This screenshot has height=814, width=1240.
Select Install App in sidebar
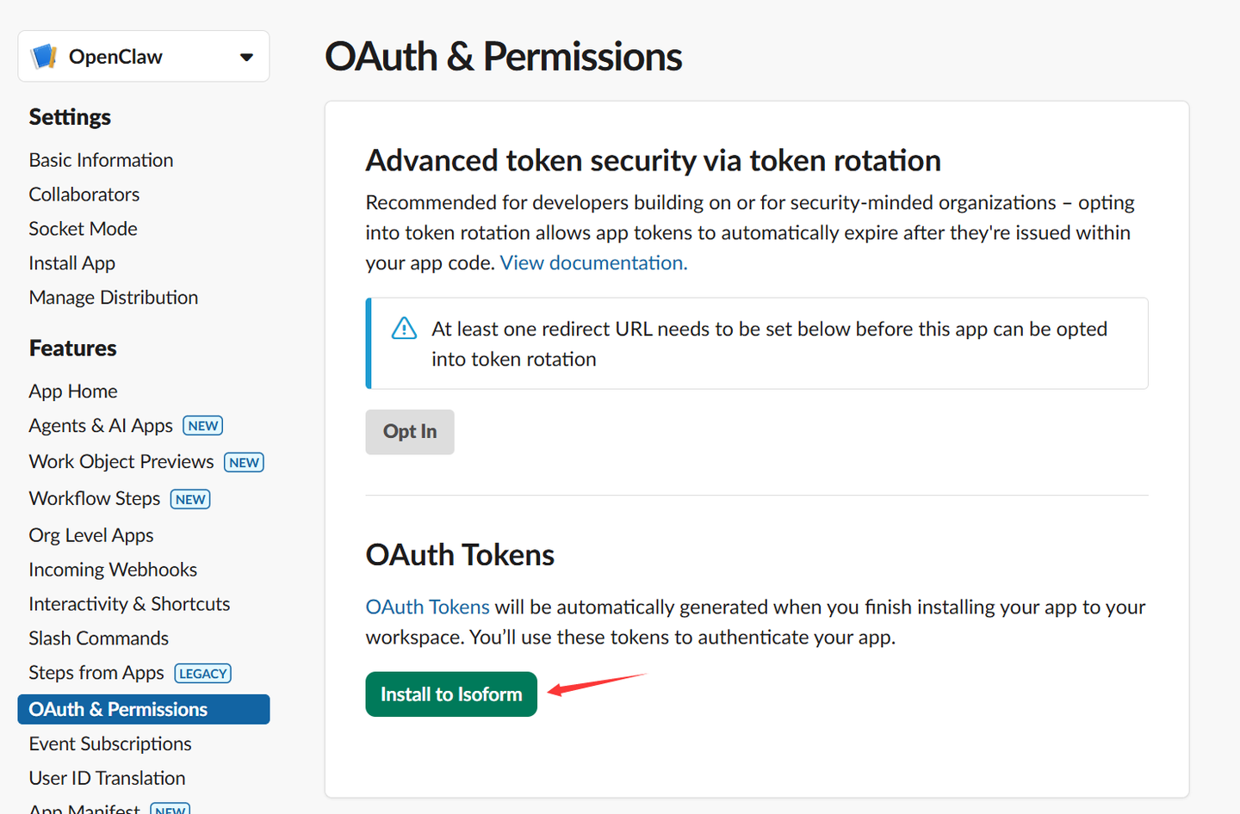pyautogui.click(x=72, y=263)
